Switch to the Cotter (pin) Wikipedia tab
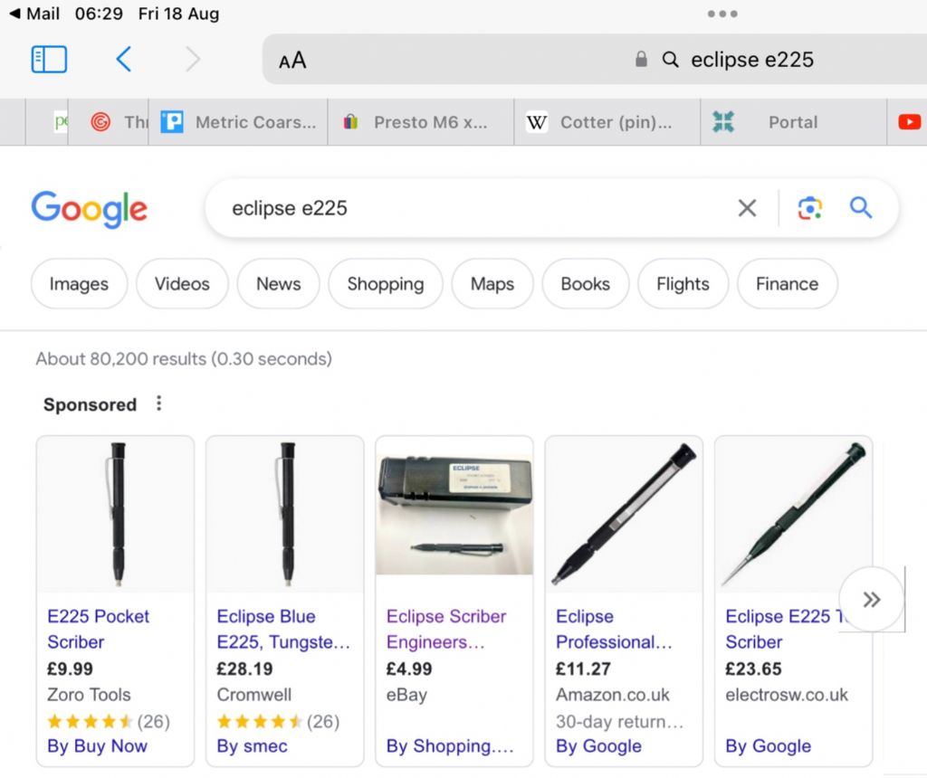 (607, 122)
